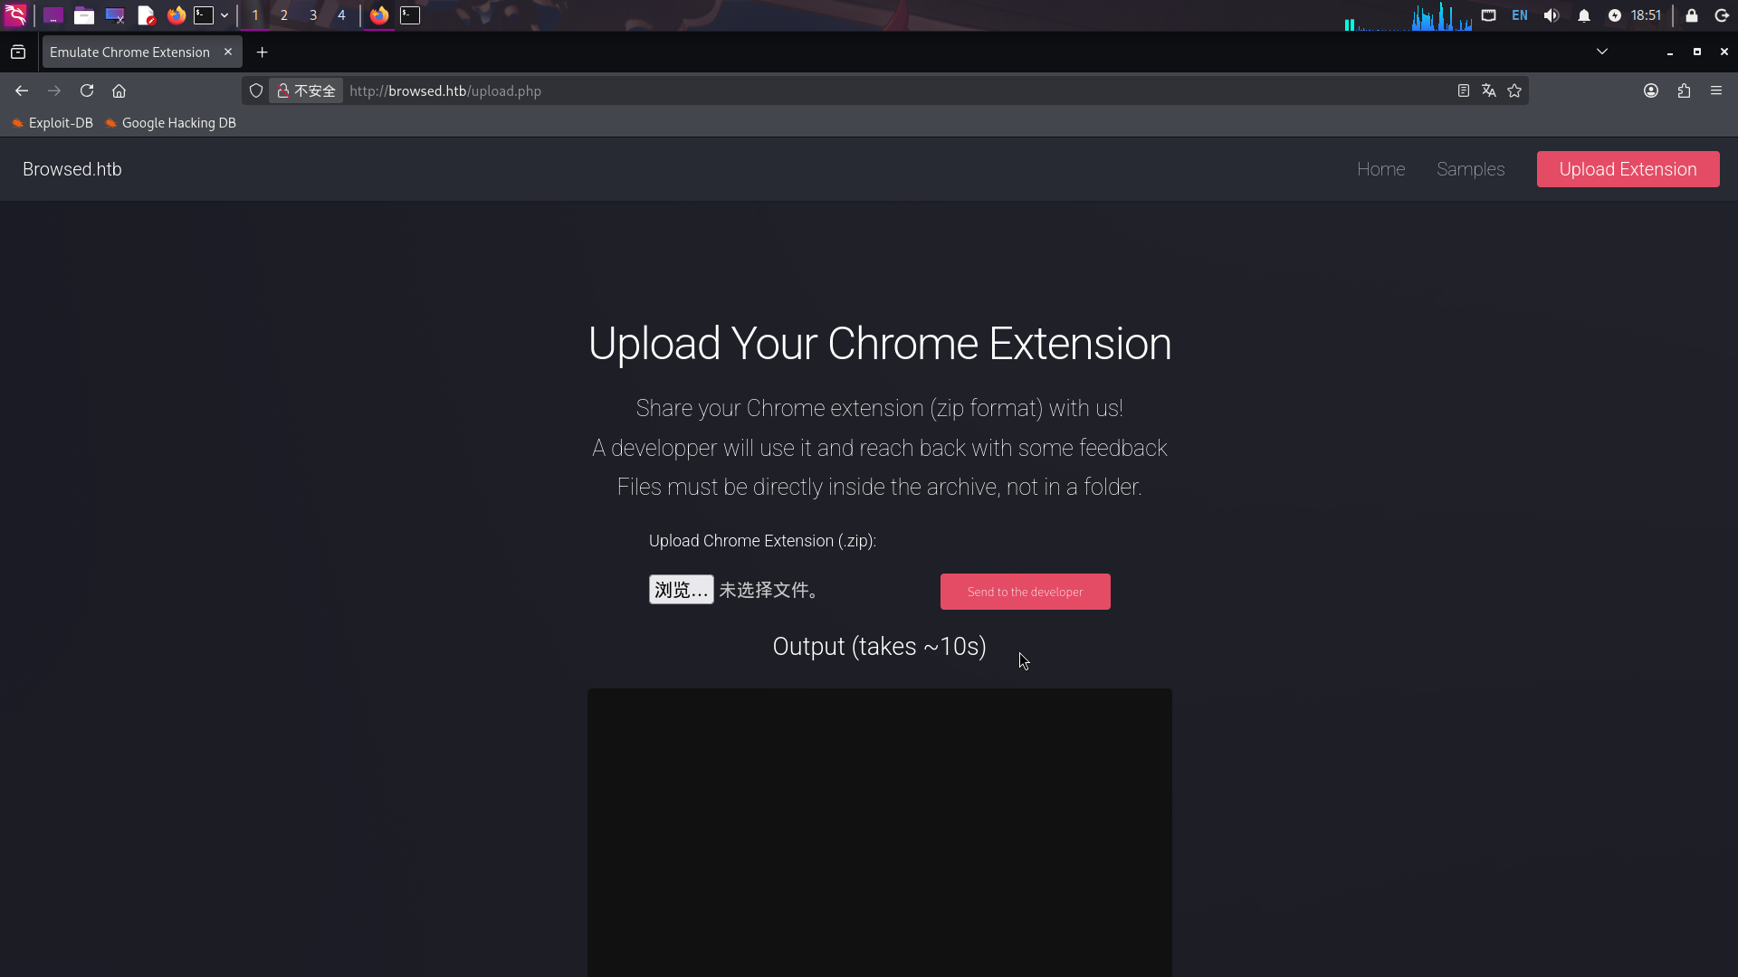Go to Firefox home page icon
This screenshot has width=1738, height=977.
click(x=119, y=90)
